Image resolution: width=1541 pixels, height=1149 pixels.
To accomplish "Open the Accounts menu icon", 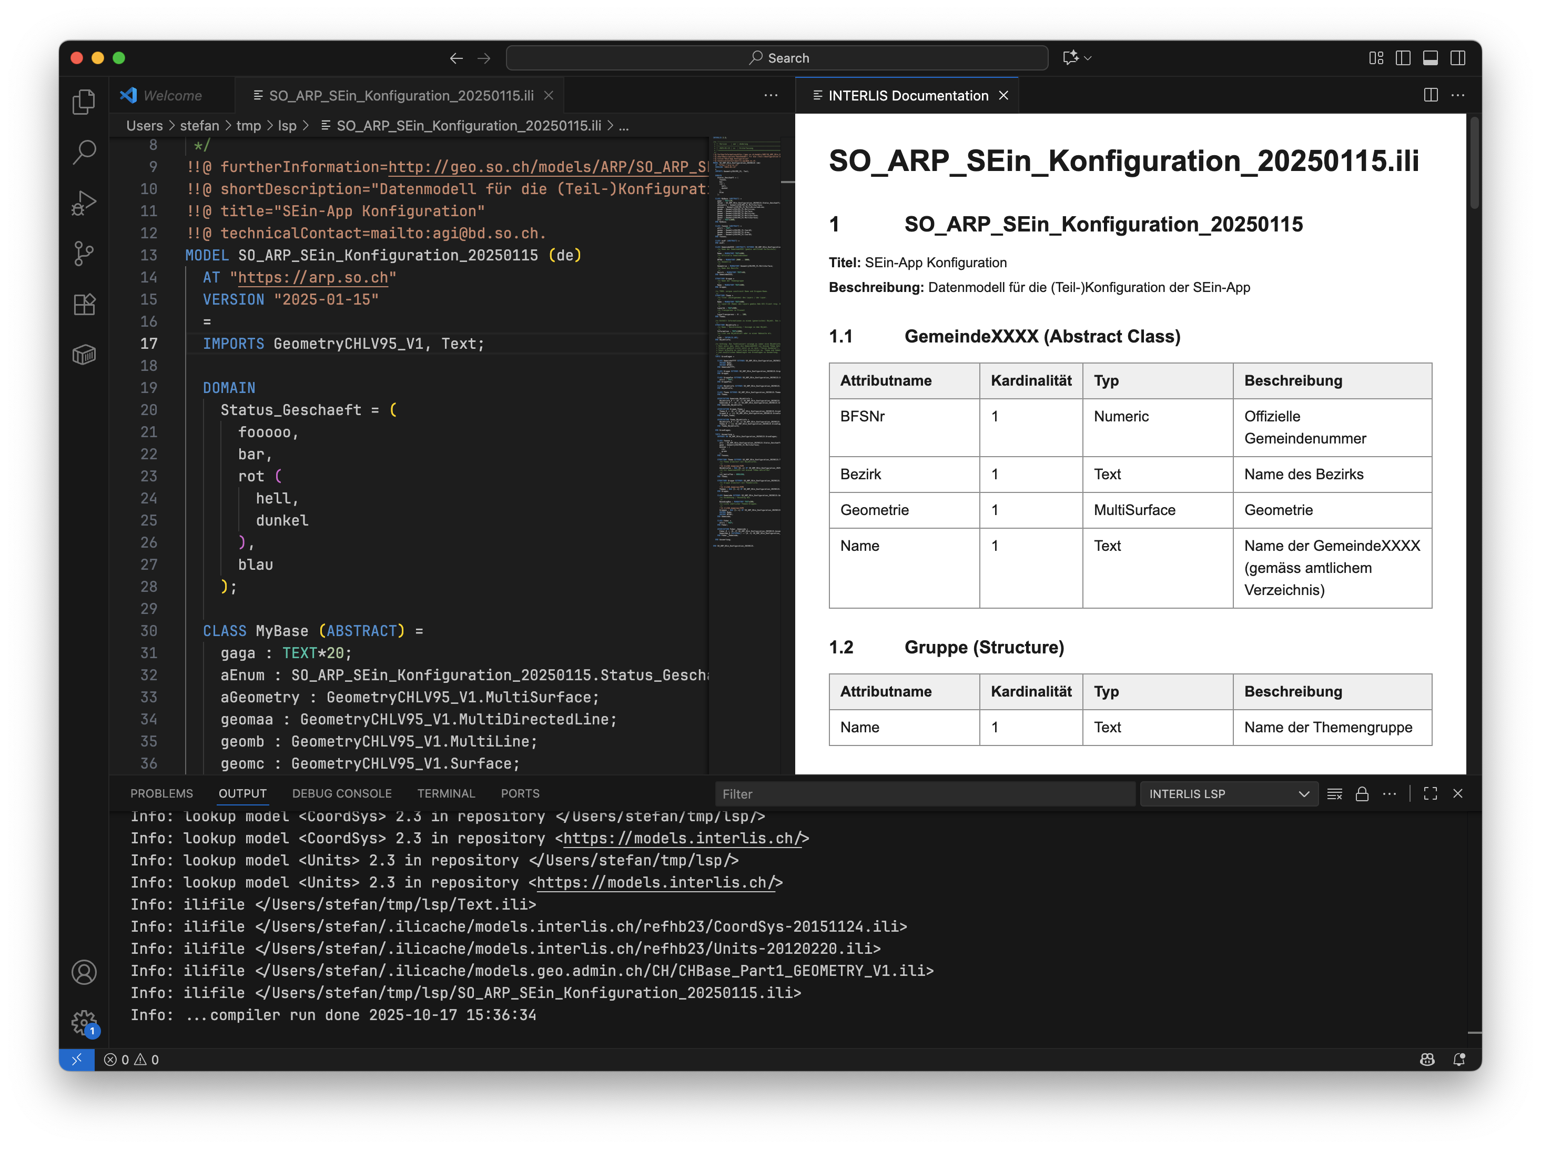I will (x=84, y=972).
